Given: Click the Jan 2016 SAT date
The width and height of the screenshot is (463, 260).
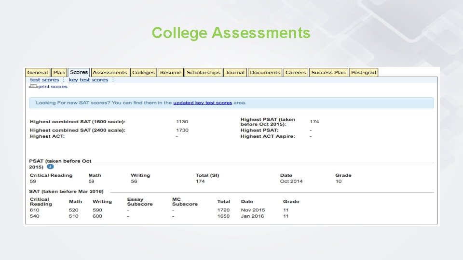Looking at the screenshot, I should 252,216.
